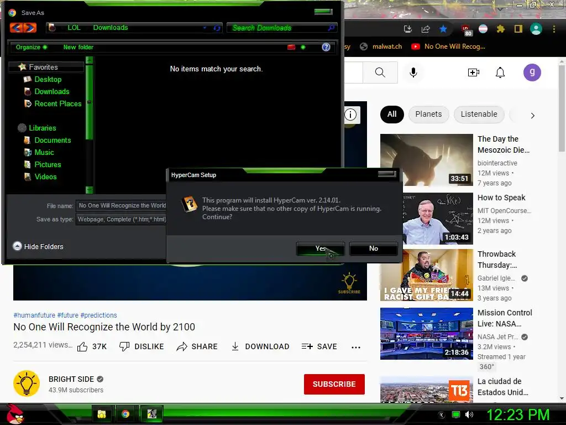Click the File name field

(121, 206)
